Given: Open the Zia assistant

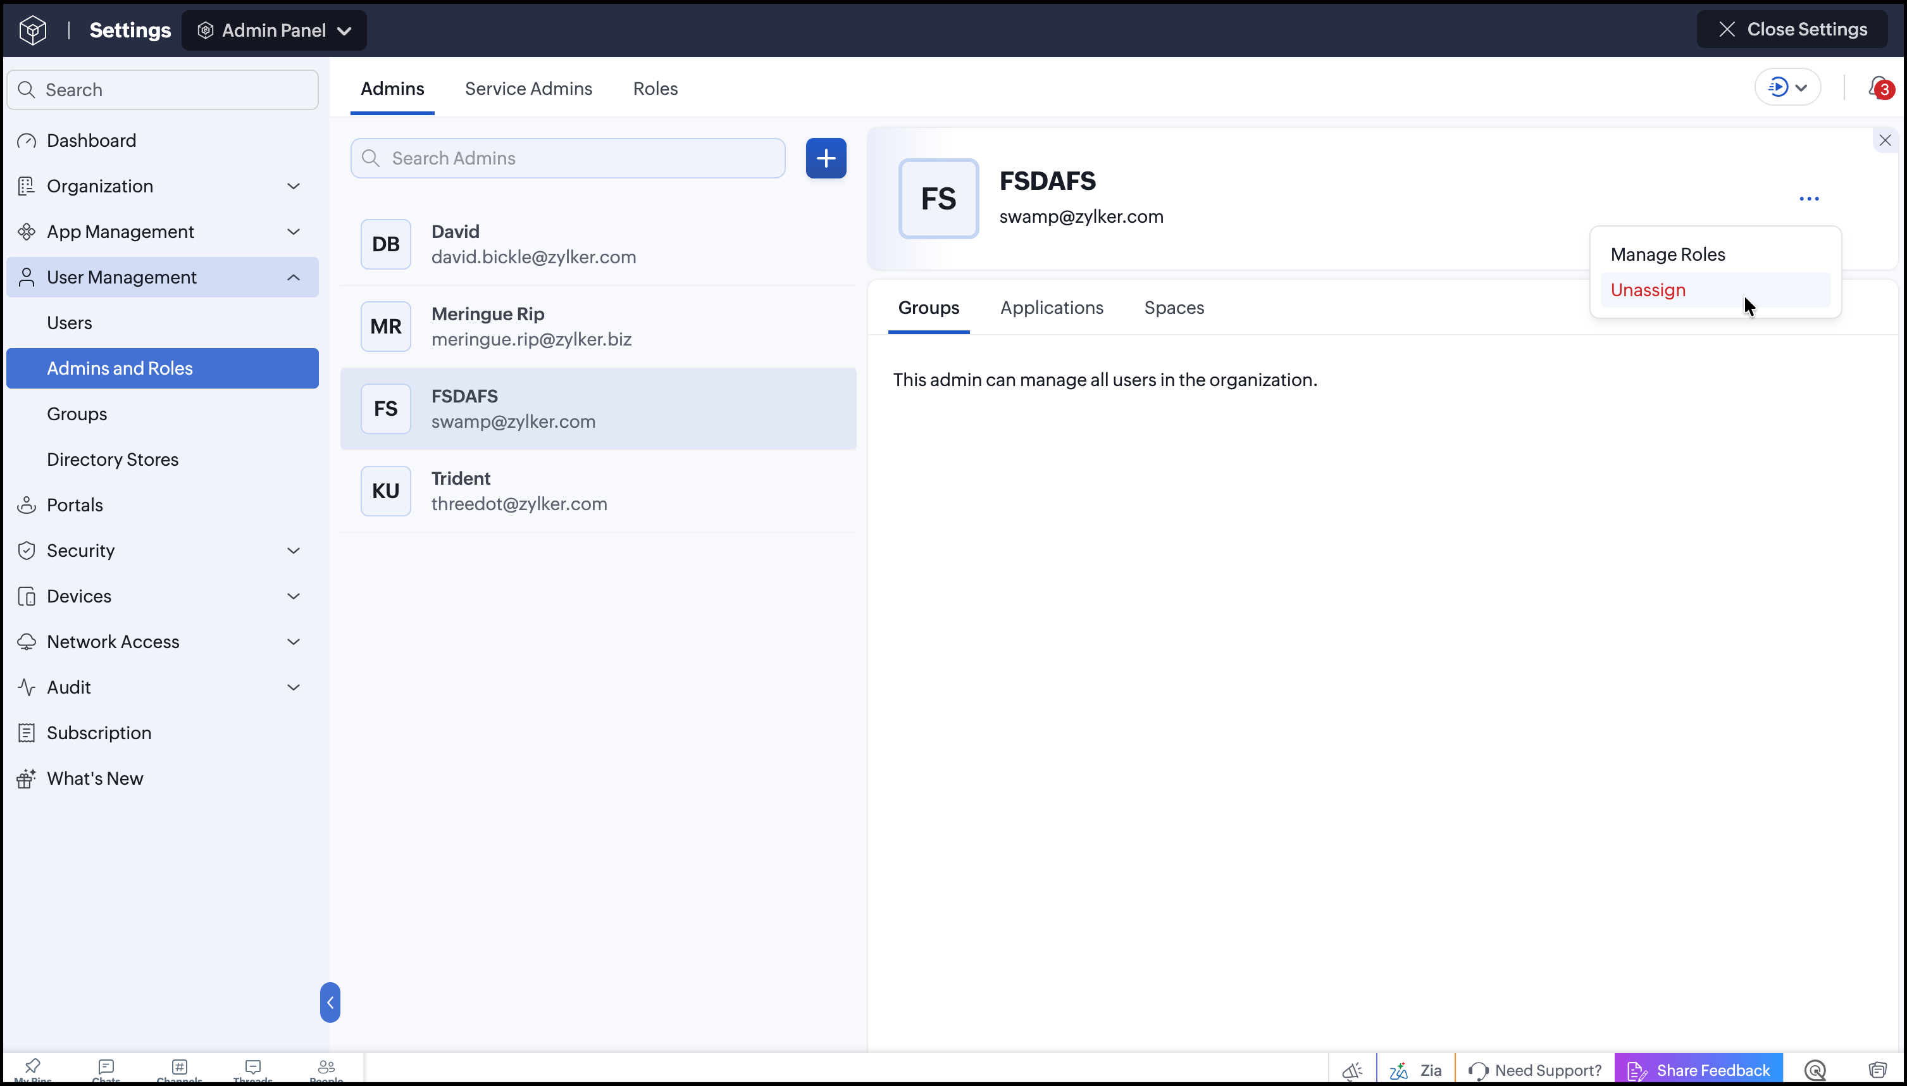Looking at the screenshot, I should pos(1415,1070).
